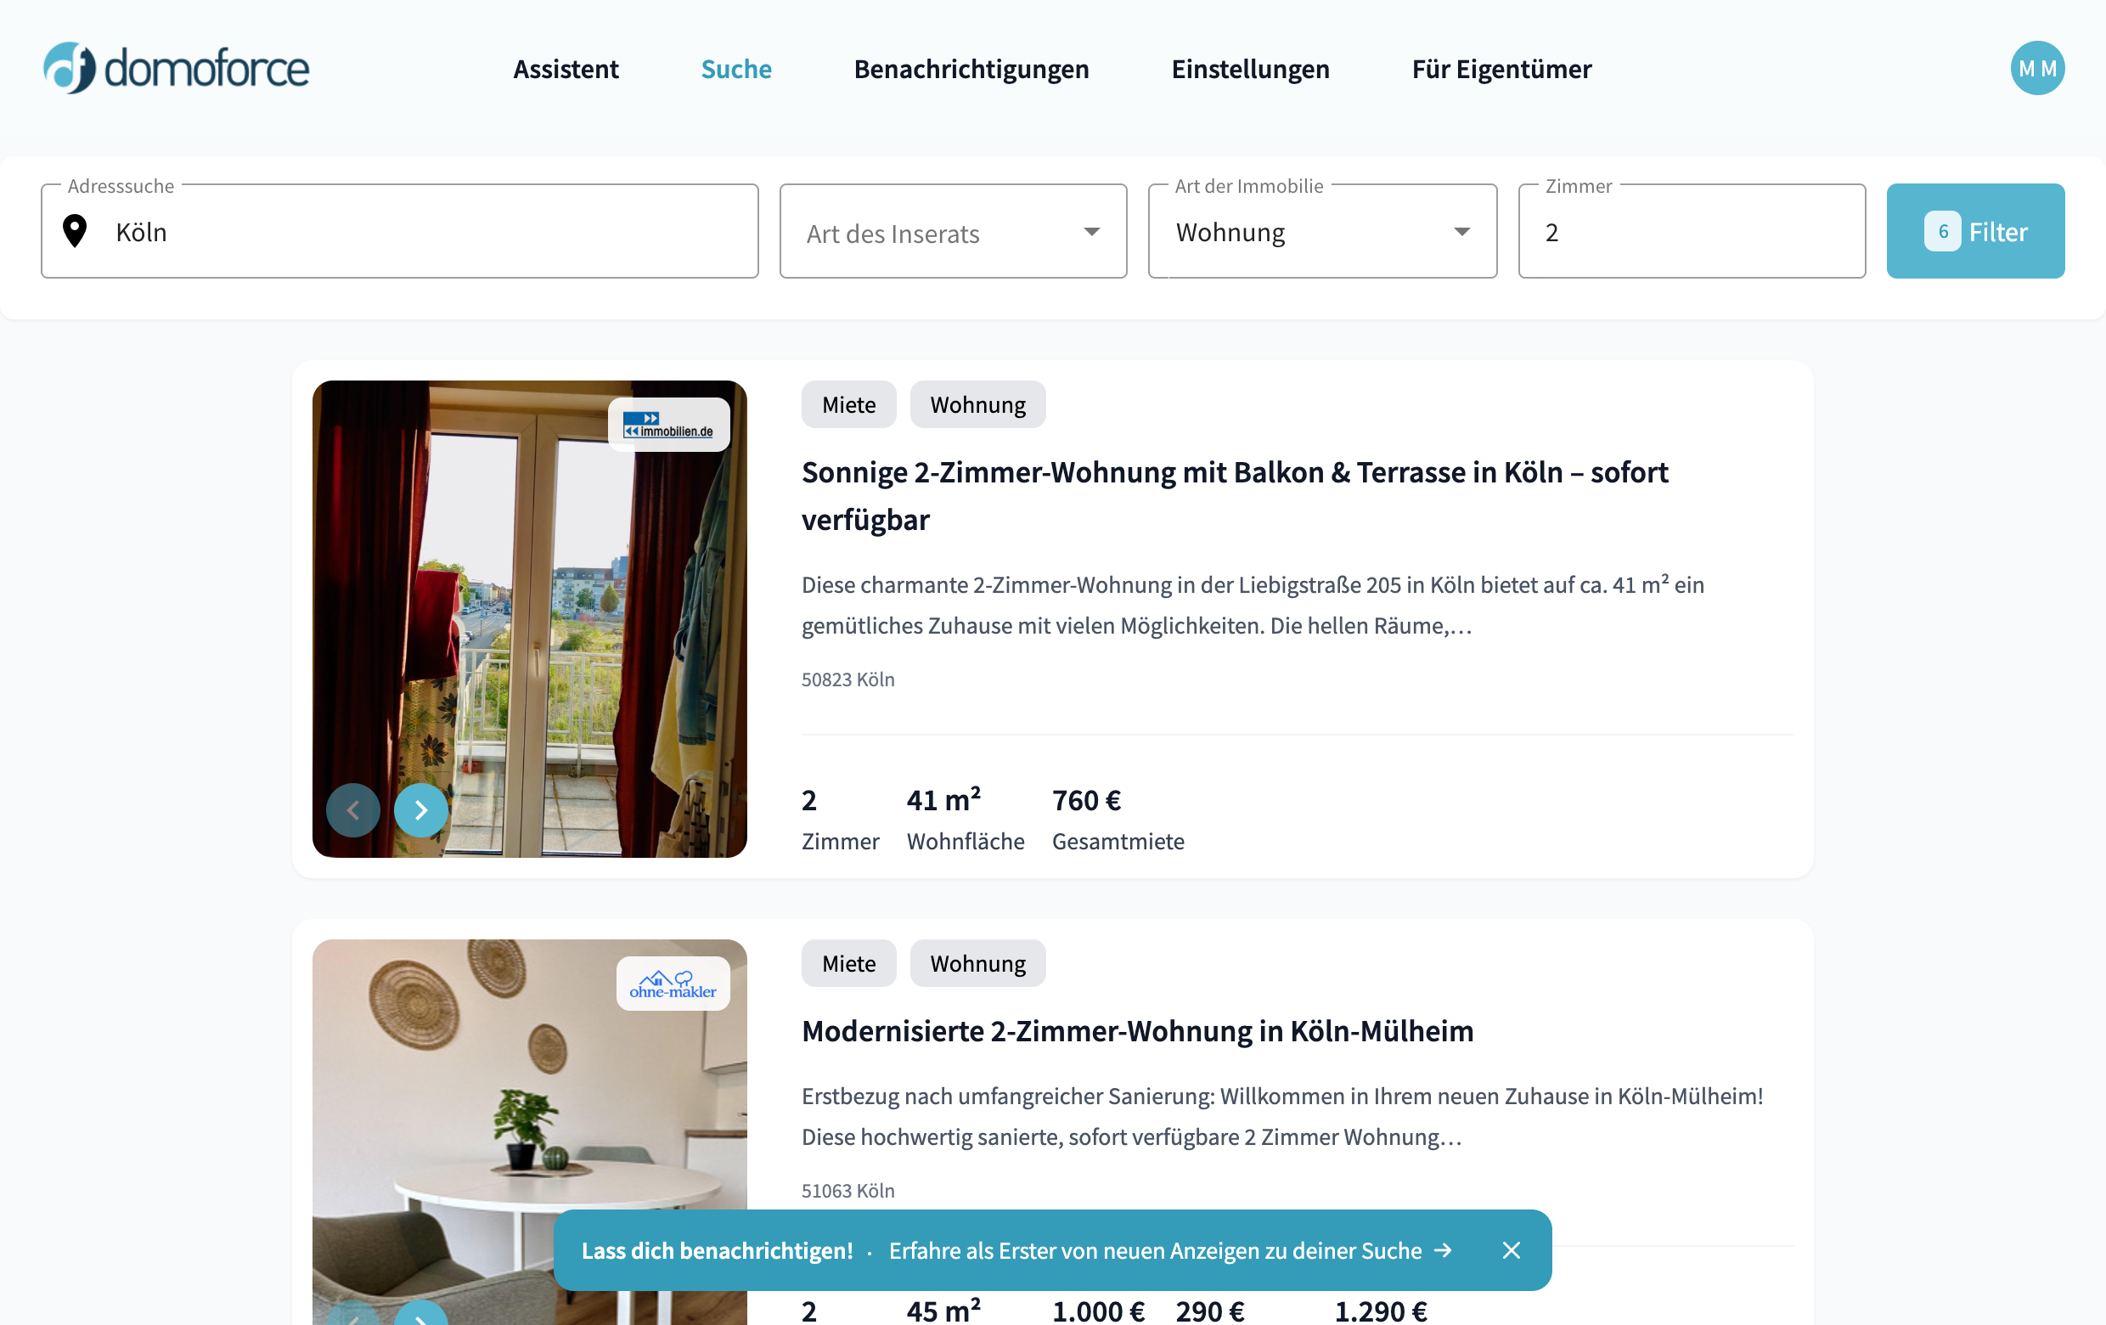Go to Benachrichtigungen tab
This screenshot has height=1325, width=2106.
point(971,69)
